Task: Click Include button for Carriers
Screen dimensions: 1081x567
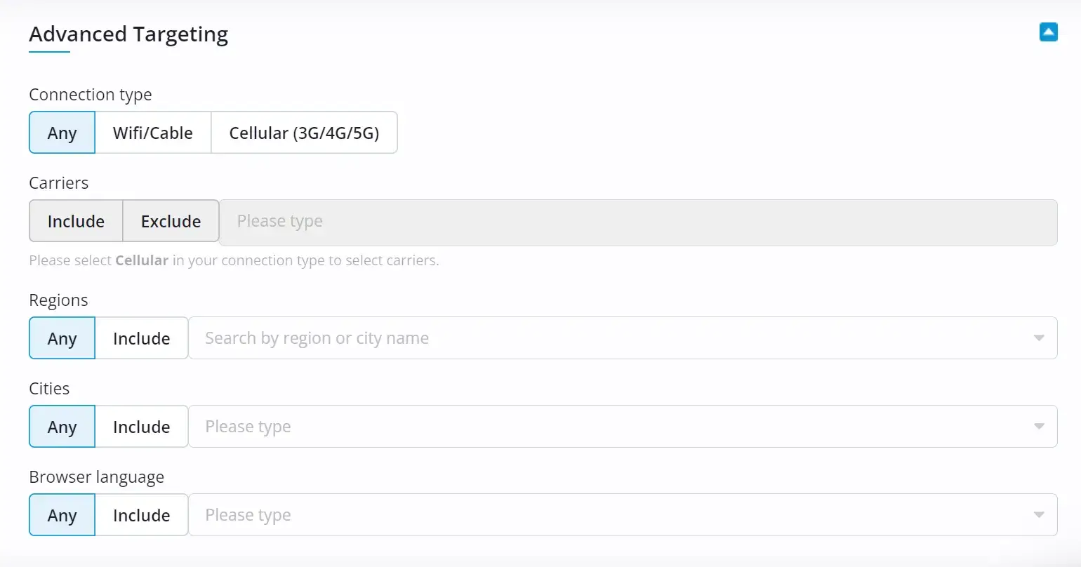Action: click(x=76, y=221)
